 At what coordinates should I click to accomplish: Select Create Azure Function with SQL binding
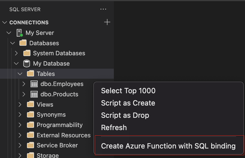168,146
